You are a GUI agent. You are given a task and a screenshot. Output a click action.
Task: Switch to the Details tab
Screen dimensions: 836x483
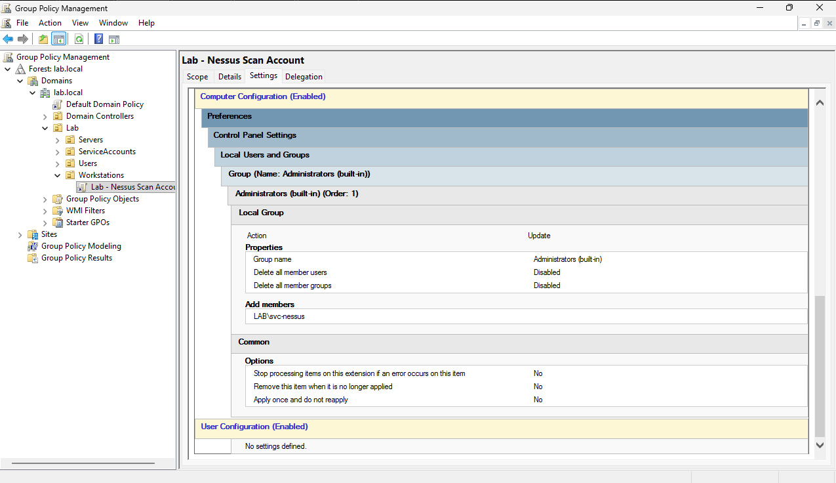[229, 77]
